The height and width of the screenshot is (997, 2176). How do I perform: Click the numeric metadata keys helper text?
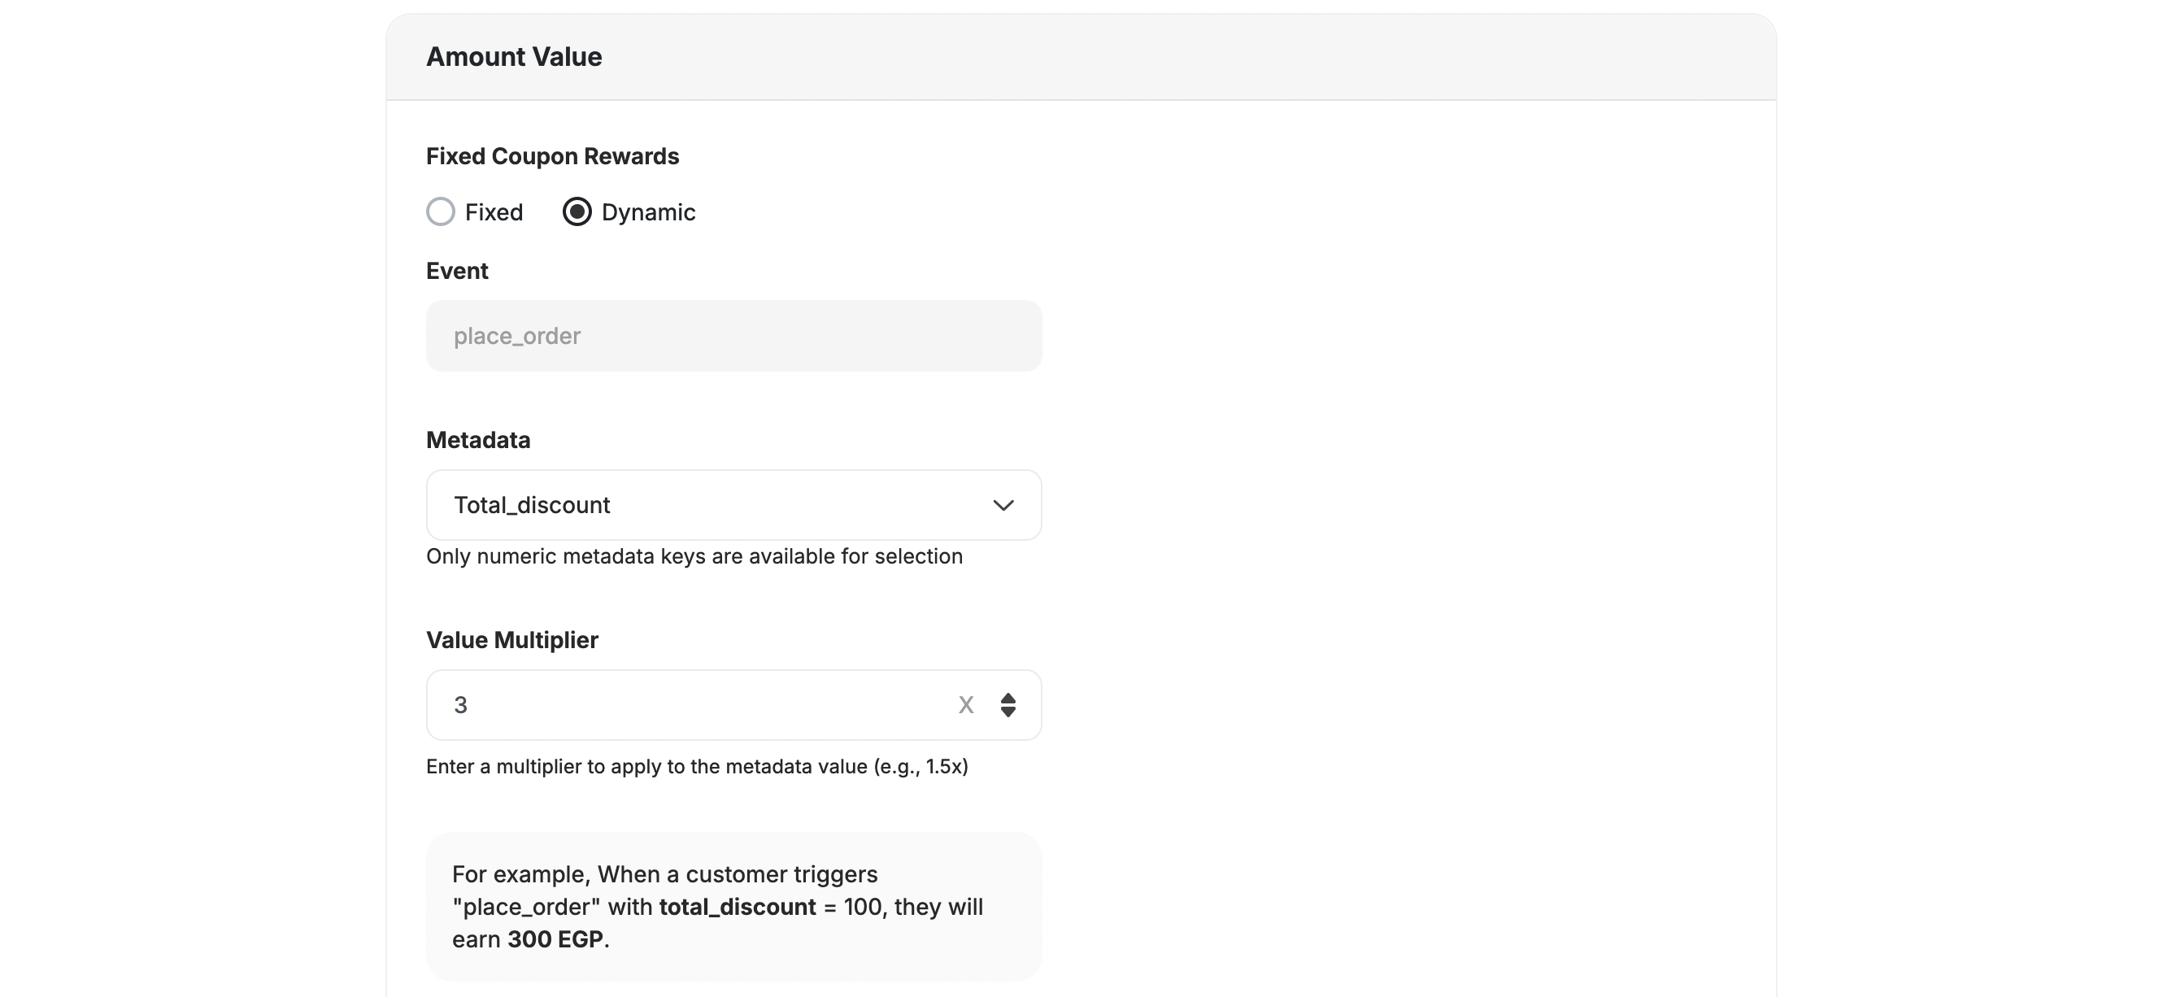coord(694,557)
